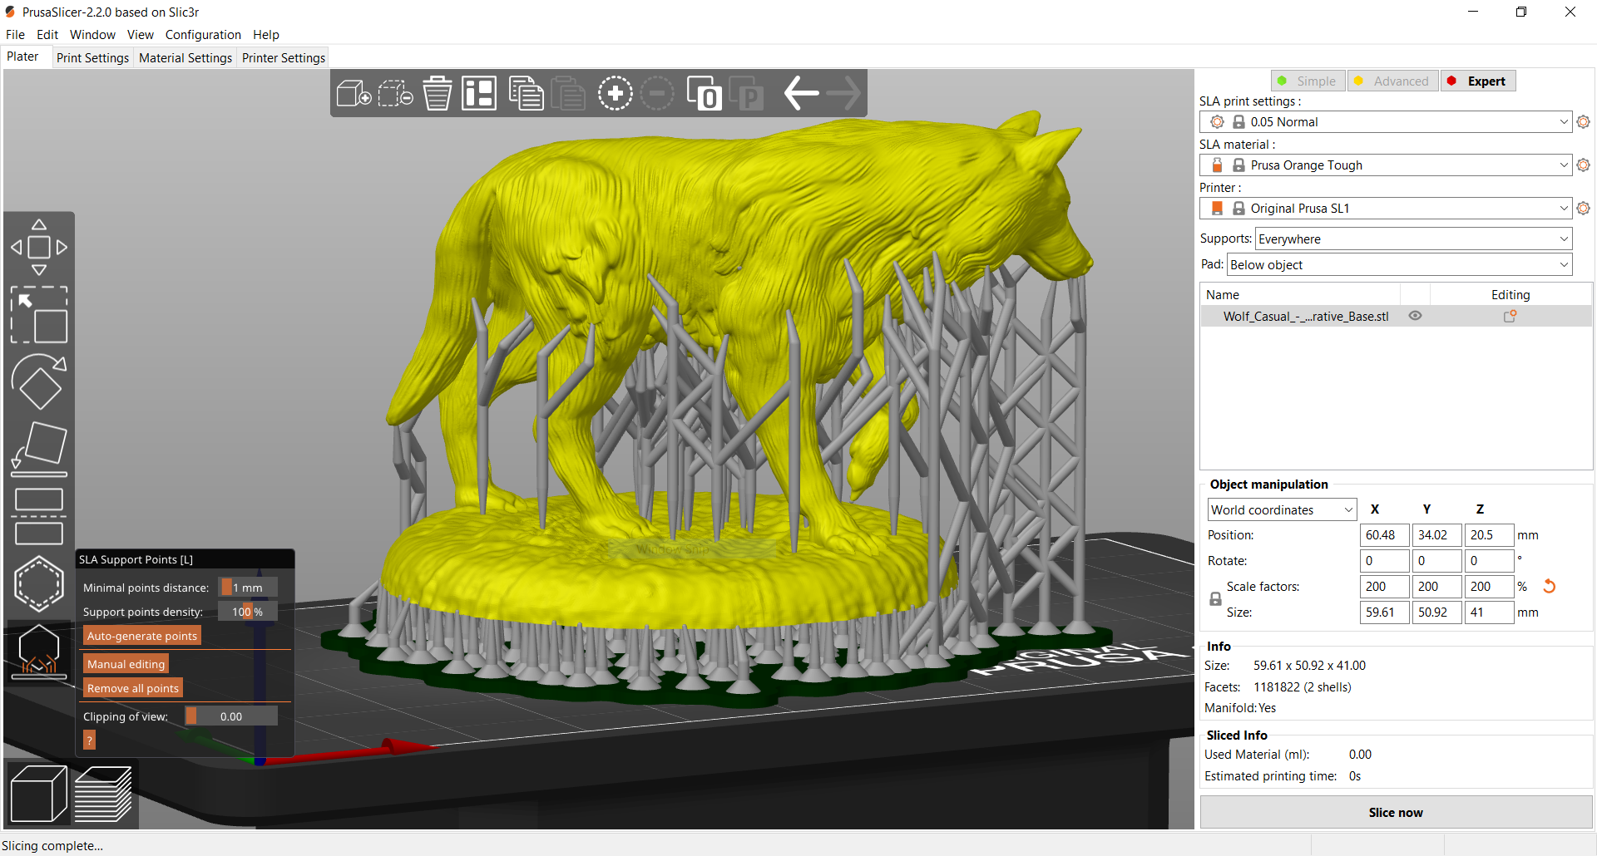Click the Delete object toolbar icon
1597x856 pixels.
tap(395, 93)
